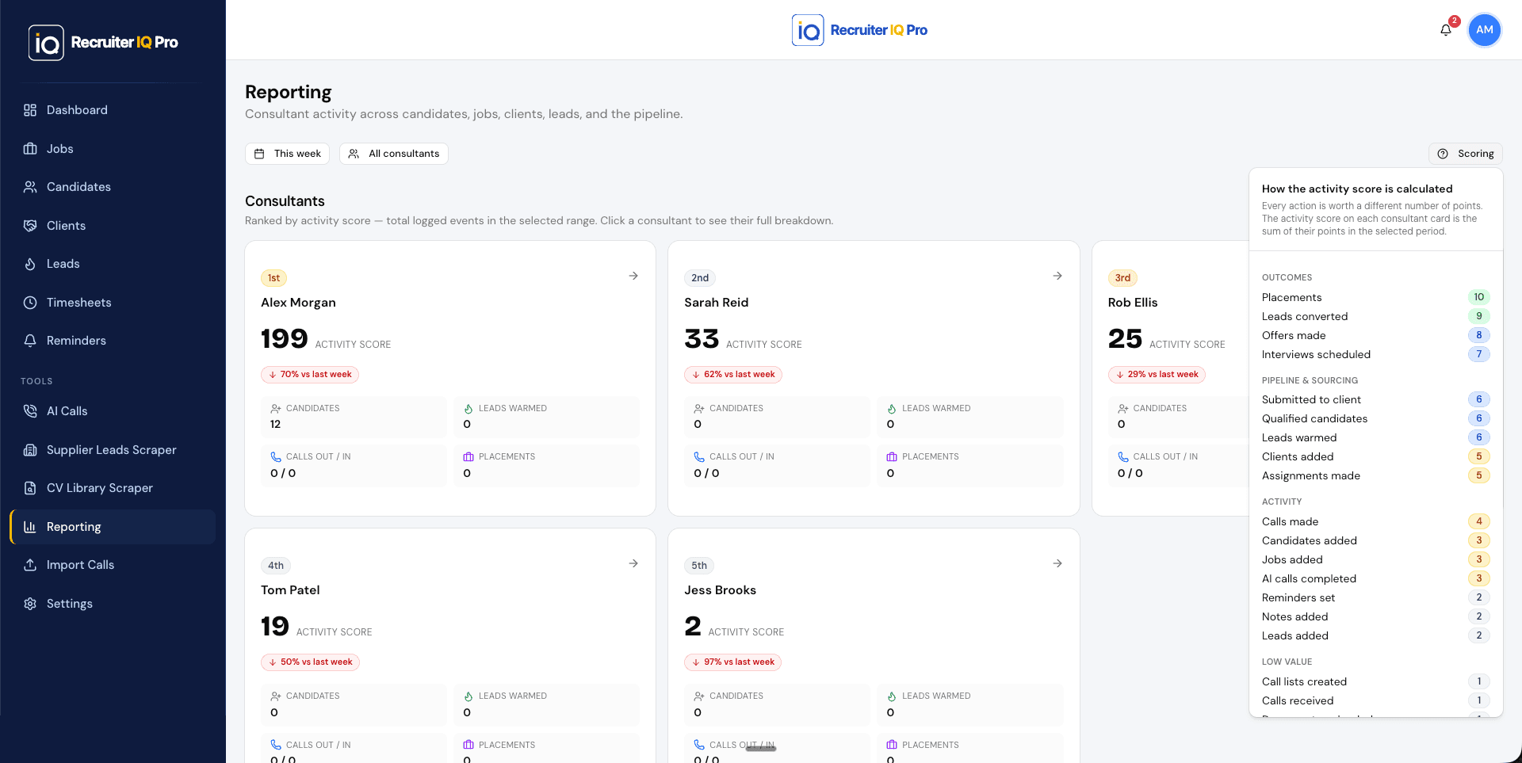1522x763 pixels.
Task: Click Leads converted score row
Action: [1375, 316]
